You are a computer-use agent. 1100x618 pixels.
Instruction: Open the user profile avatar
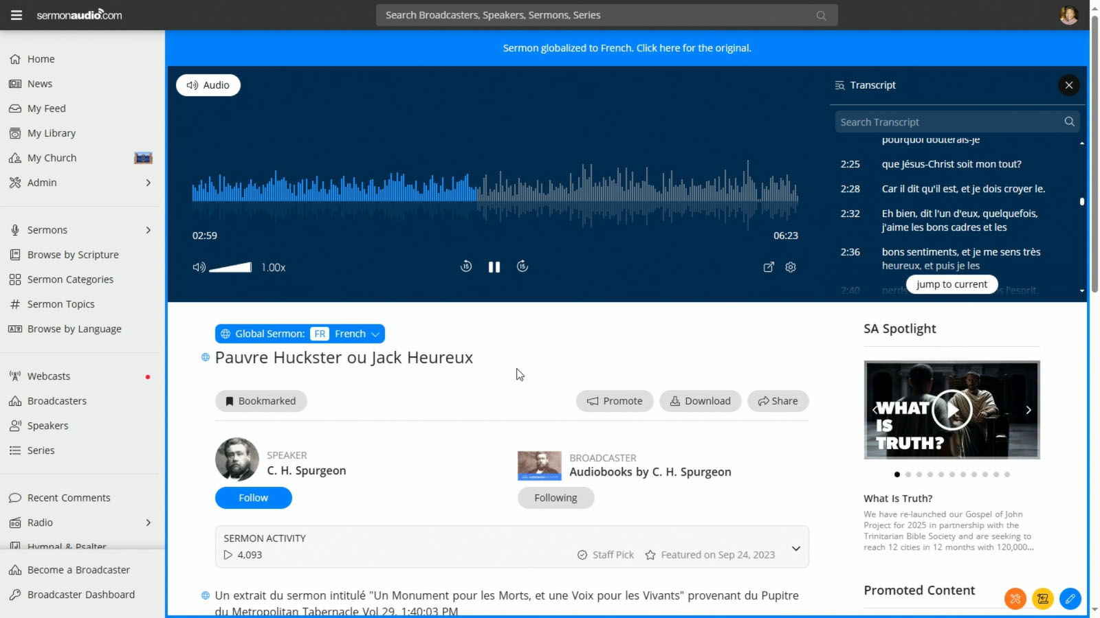pos(1068,15)
